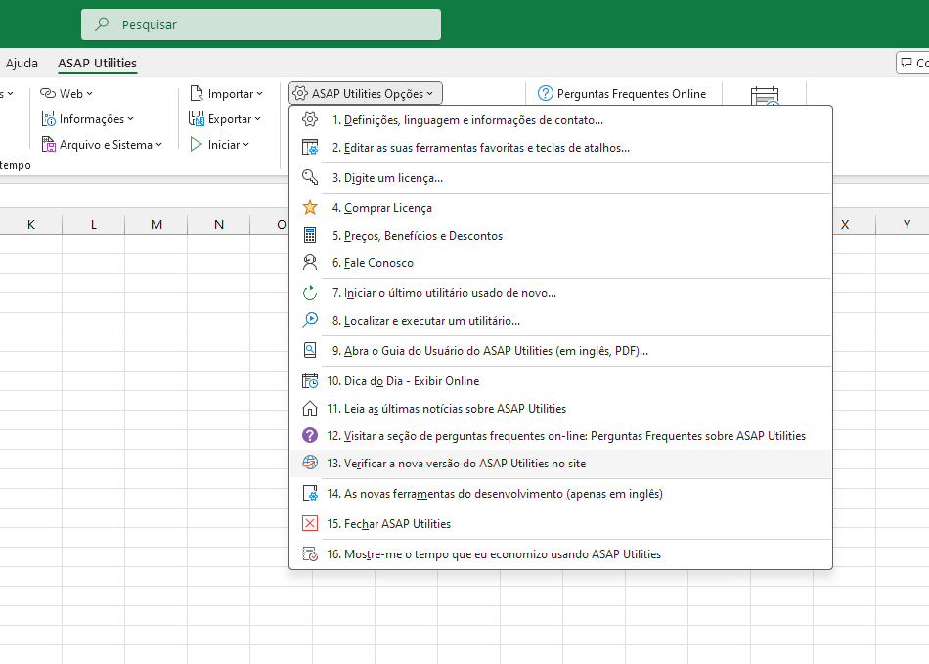Image resolution: width=929 pixels, height=664 pixels.
Task: Select Iniciar o último utilitário usado de novo
Action: [560, 293]
